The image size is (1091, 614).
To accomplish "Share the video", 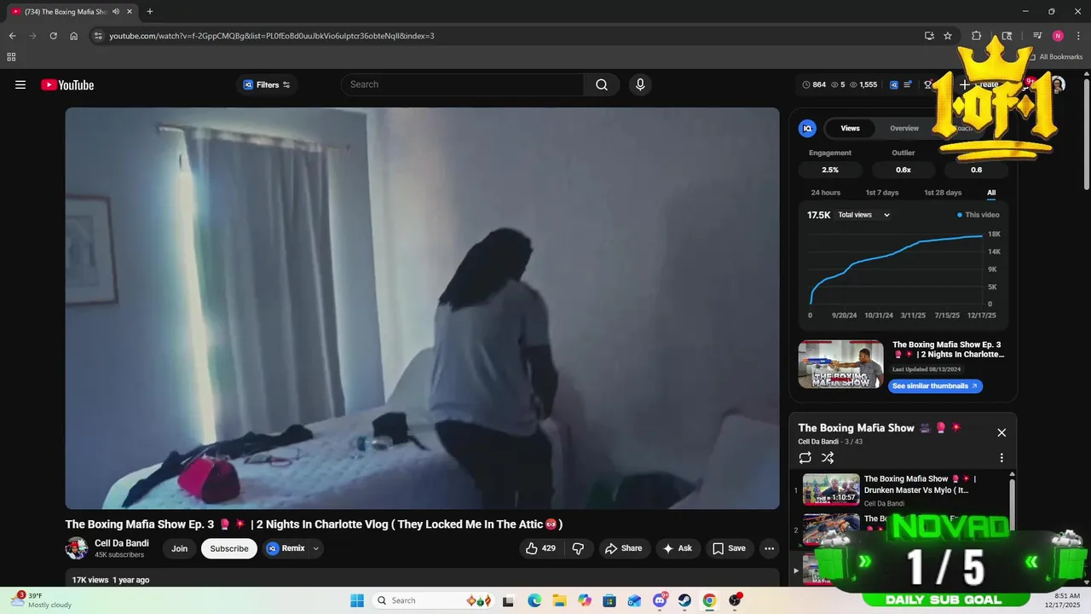I will [624, 548].
